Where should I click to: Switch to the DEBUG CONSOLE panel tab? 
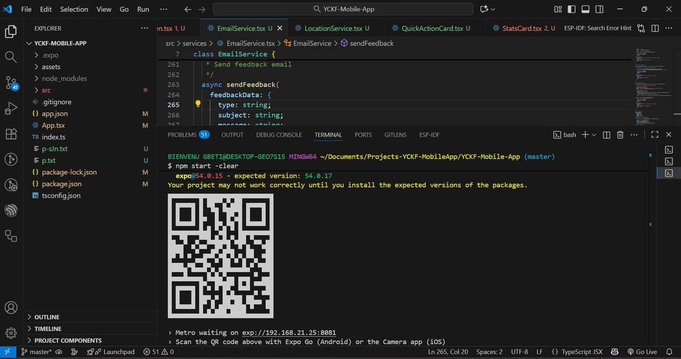279,135
